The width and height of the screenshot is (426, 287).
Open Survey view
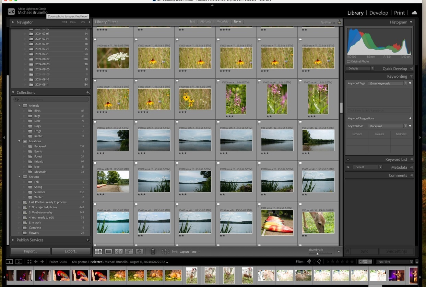(129, 251)
